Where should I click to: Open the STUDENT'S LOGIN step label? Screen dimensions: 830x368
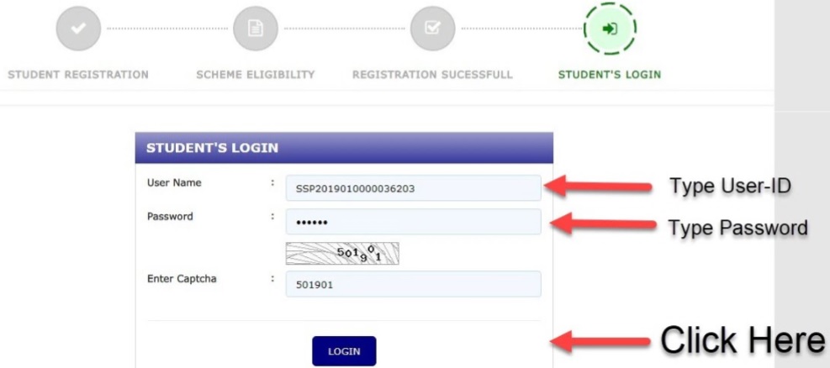pos(610,75)
